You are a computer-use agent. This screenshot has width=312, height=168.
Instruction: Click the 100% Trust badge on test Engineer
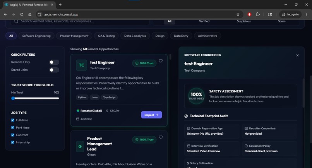pyautogui.click(x=144, y=63)
